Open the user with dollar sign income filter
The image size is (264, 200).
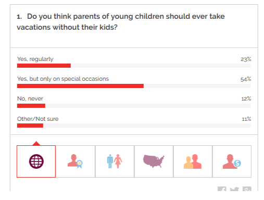tap(232, 161)
